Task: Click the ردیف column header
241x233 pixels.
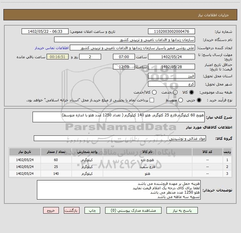Action: pyautogui.click(x=227, y=152)
